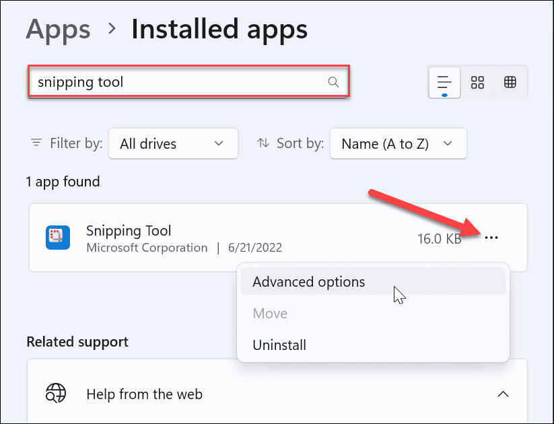
Task: Open the three-dot menu for Snipping Tool
Action: pyautogui.click(x=491, y=238)
